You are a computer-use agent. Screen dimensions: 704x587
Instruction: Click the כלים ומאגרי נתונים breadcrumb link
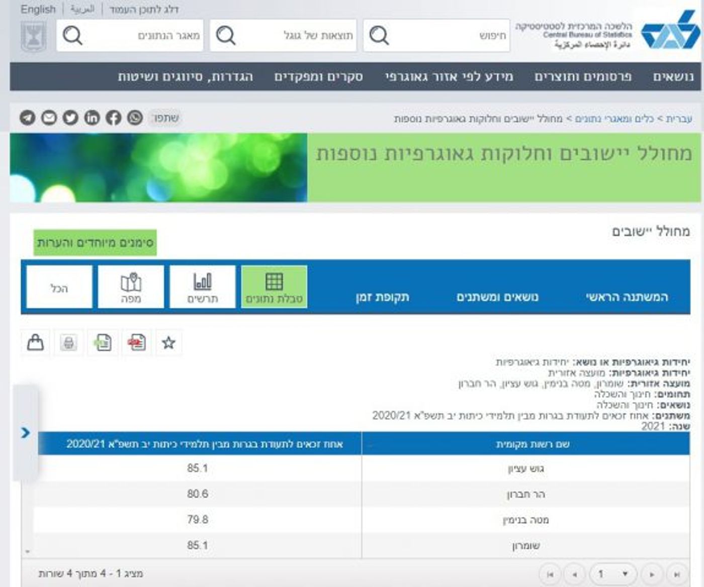[614, 119]
